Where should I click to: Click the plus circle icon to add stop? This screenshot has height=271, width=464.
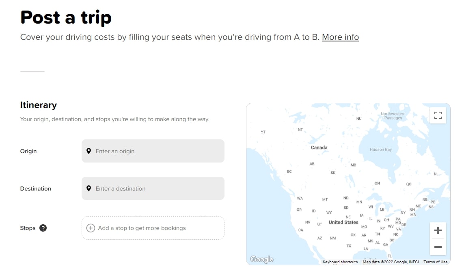click(x=91, y=228)
